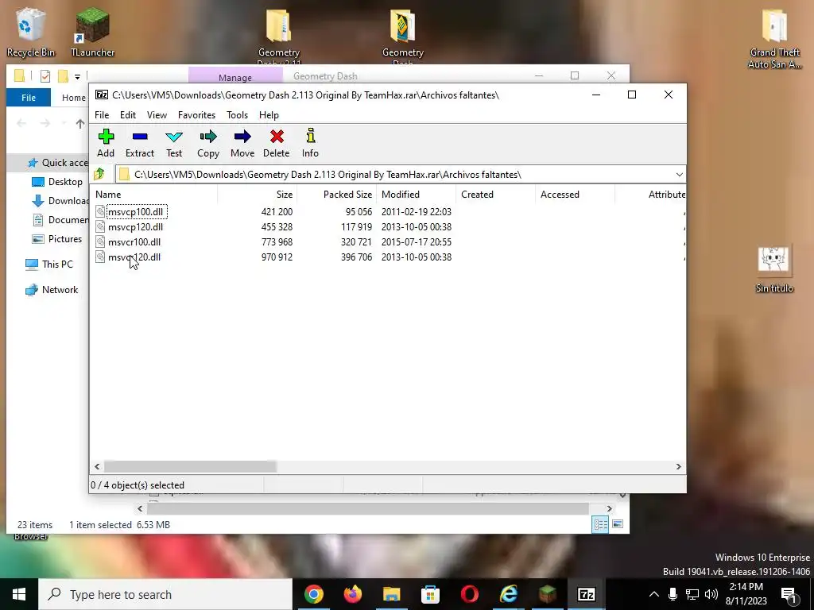Select the Grand Theft Auto San Andreas folder
Screen dimensions: 814x610
tap(774, 38)
